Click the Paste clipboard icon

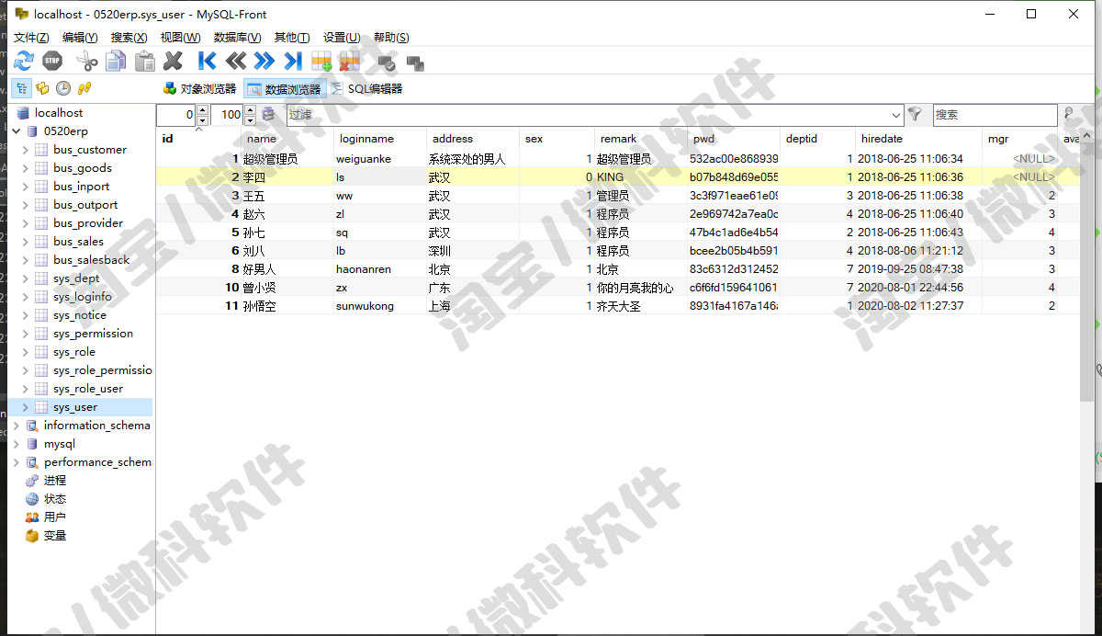click(x=145, y=62)
